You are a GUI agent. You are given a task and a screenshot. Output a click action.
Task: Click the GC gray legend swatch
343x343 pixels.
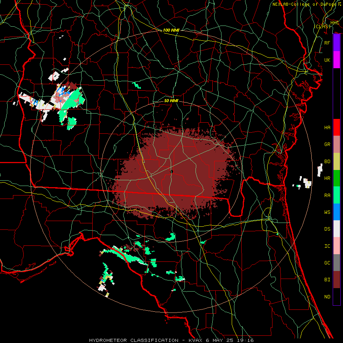tap(337, 263)
